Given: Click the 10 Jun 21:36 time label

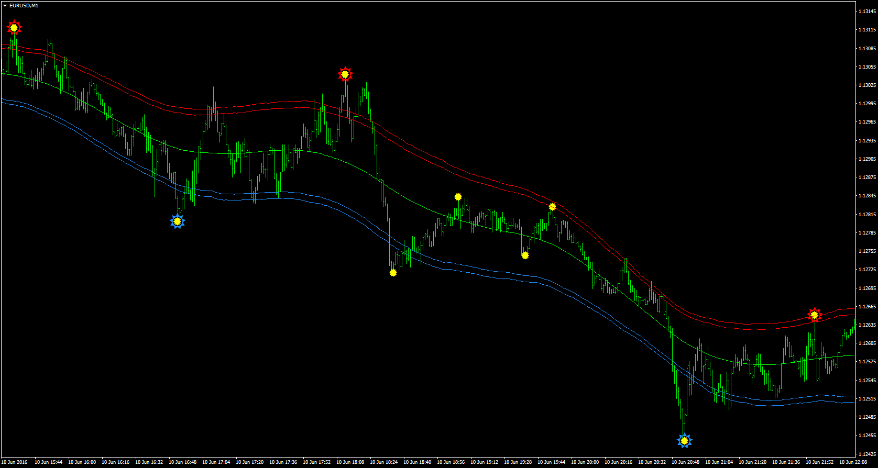Looking at the screenshot, I should click(x=786, y=462).
